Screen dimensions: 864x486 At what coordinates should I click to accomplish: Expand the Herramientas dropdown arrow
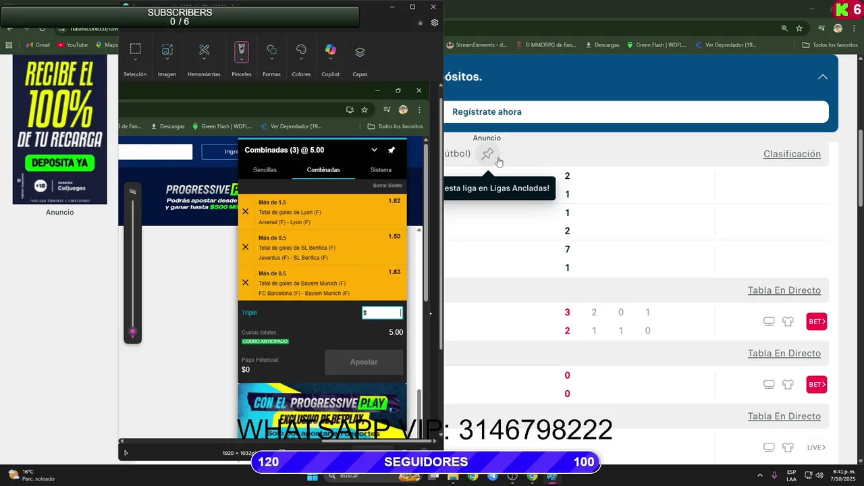click(204, 60)
